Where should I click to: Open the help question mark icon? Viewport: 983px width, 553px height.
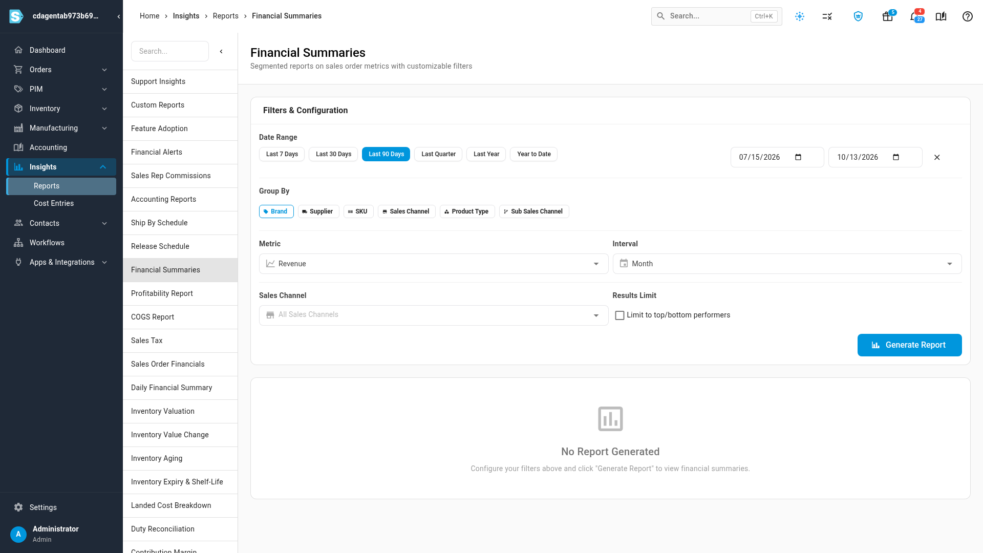pos(968,16)
